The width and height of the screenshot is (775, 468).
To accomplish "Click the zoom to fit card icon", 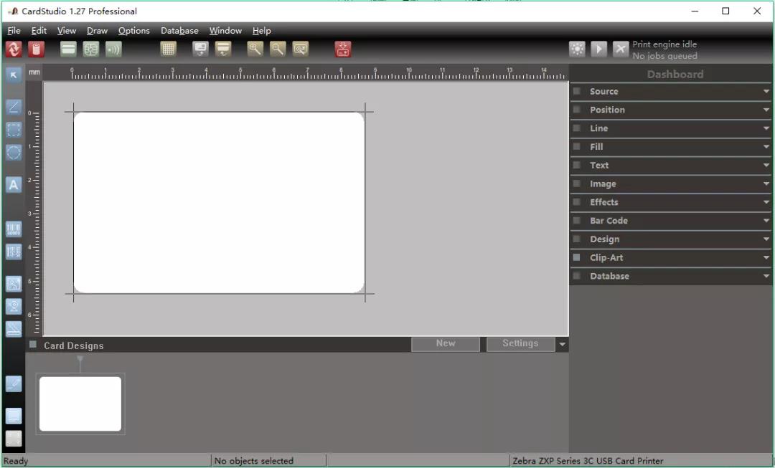I will (301, 49).
